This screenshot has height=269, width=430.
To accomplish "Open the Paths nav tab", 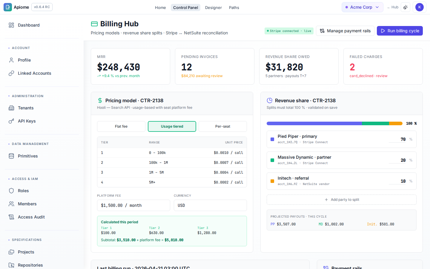I will [234, 7].
